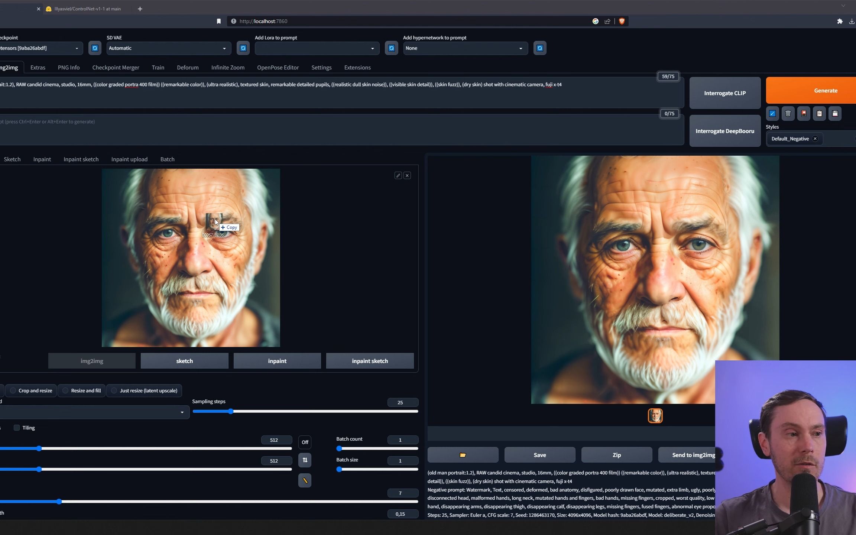Send input image to inpaint
This screenshot has height=535, width=856.
coord(277,361)
